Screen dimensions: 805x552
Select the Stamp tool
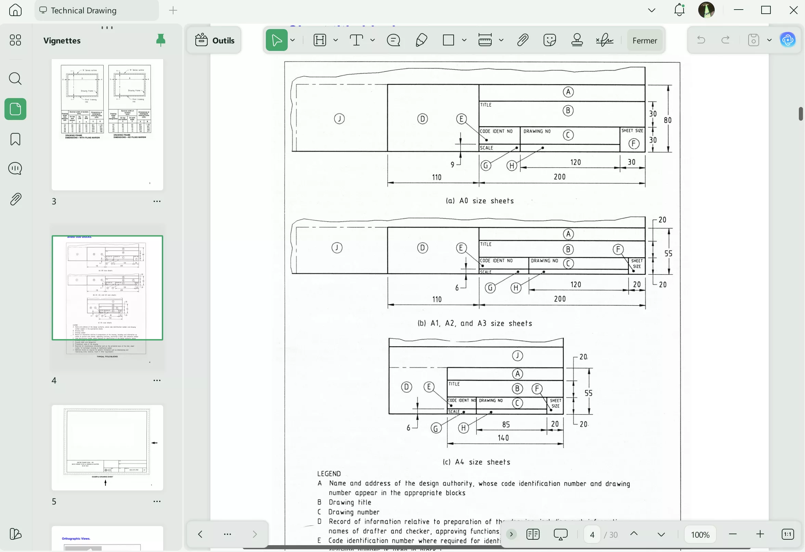pyautogui.click(x=577, y=40)
